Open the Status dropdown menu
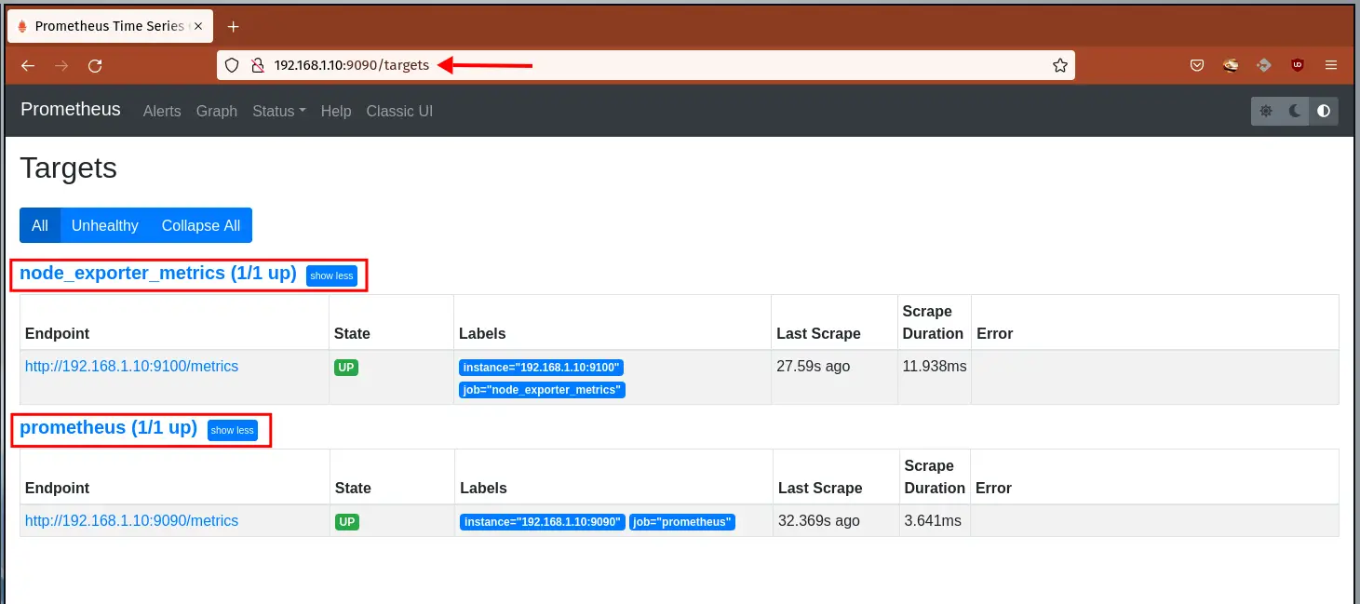 279,111
